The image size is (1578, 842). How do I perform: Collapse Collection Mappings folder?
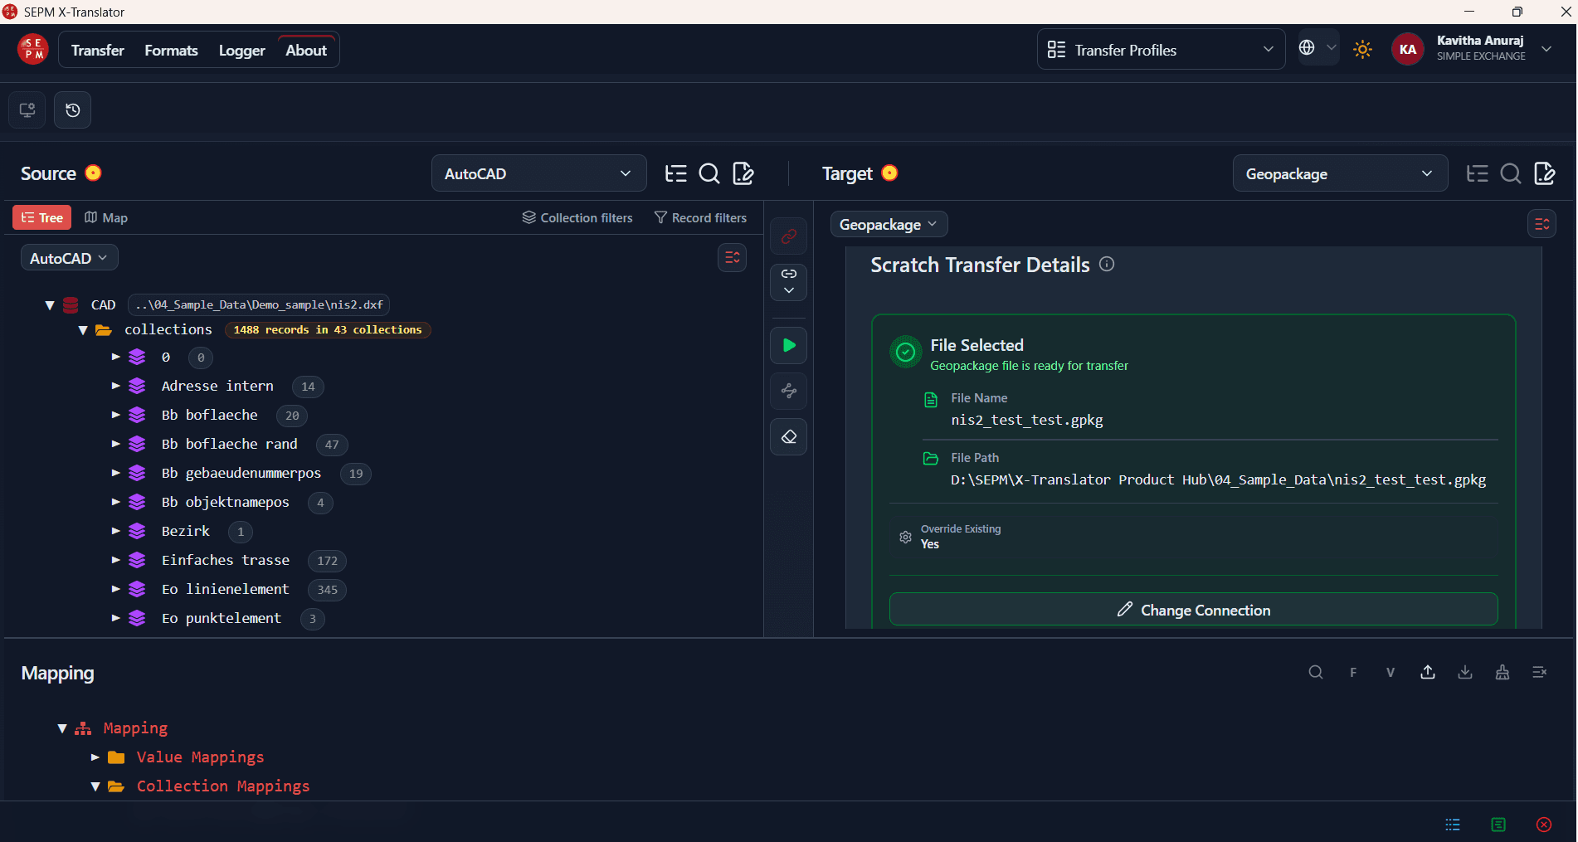(95, 786)
